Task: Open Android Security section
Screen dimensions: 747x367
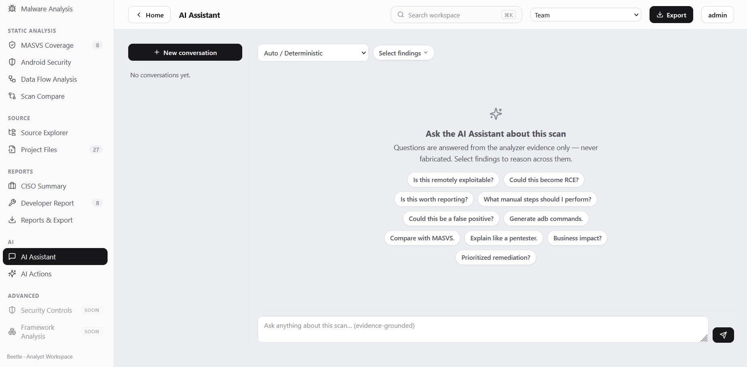Action: click(55, 62)
